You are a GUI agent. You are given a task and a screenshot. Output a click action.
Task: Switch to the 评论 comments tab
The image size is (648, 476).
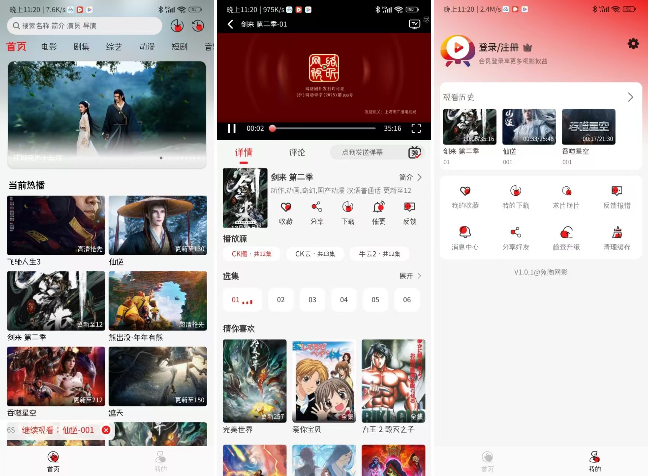[296, 152]
